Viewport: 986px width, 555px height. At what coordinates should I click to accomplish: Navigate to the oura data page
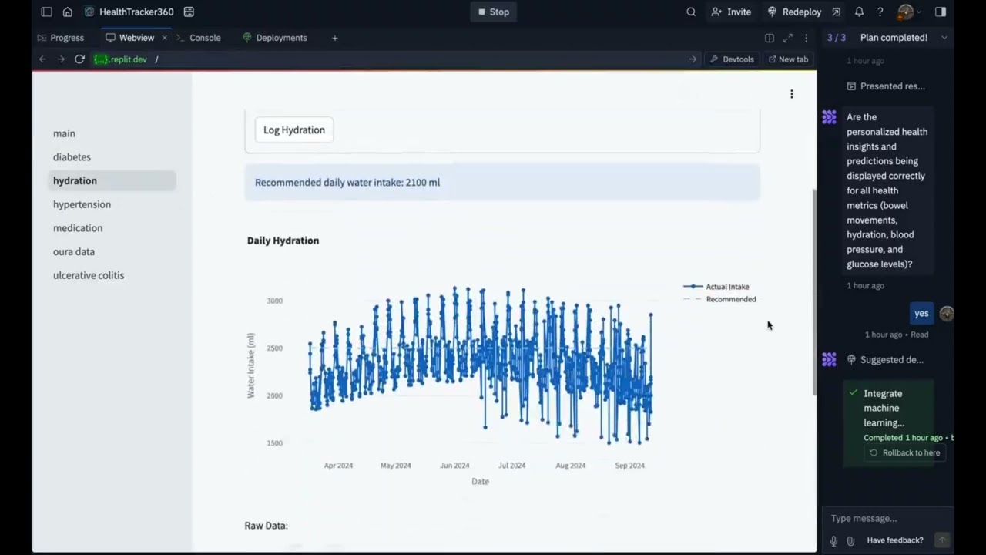pyautogui.click(x=74, y=252)
